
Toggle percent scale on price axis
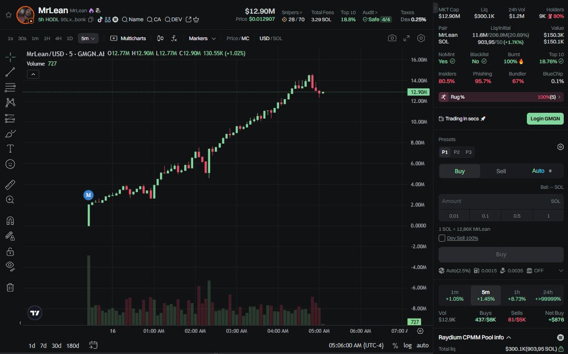pyautogui.click(x=395, y=345)
